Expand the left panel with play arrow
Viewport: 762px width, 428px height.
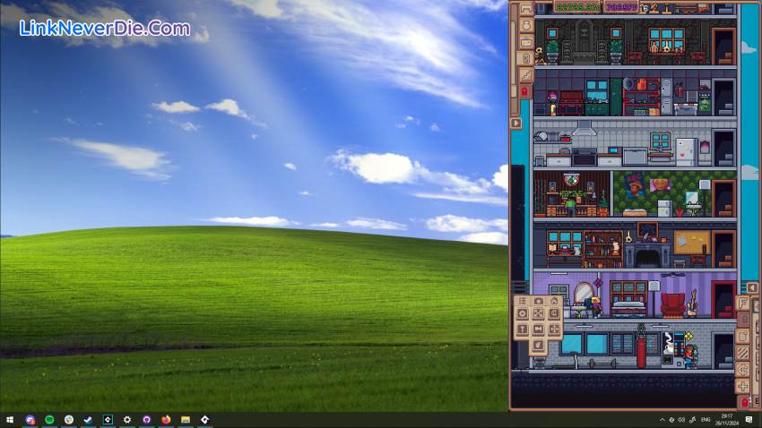pyautogui.click(x=515, y=123)
